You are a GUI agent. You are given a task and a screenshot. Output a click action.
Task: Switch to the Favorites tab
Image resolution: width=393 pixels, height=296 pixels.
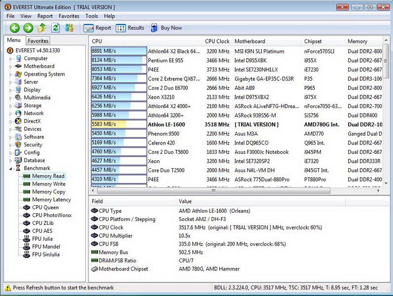(x=38, y=41)
